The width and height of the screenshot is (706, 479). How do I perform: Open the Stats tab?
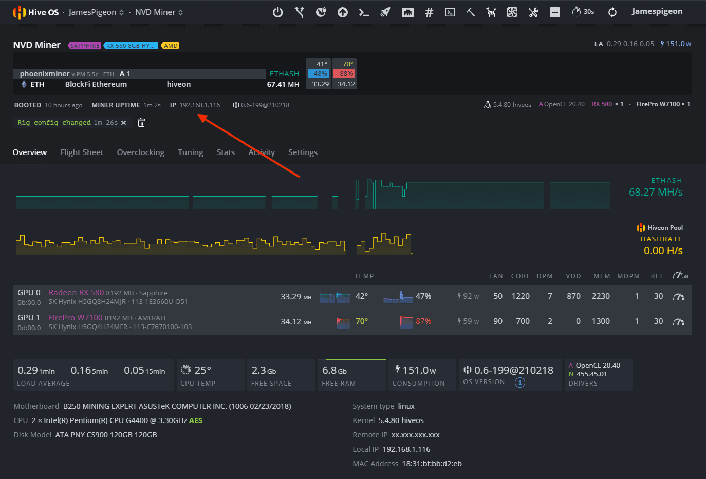tap(226, 152)
